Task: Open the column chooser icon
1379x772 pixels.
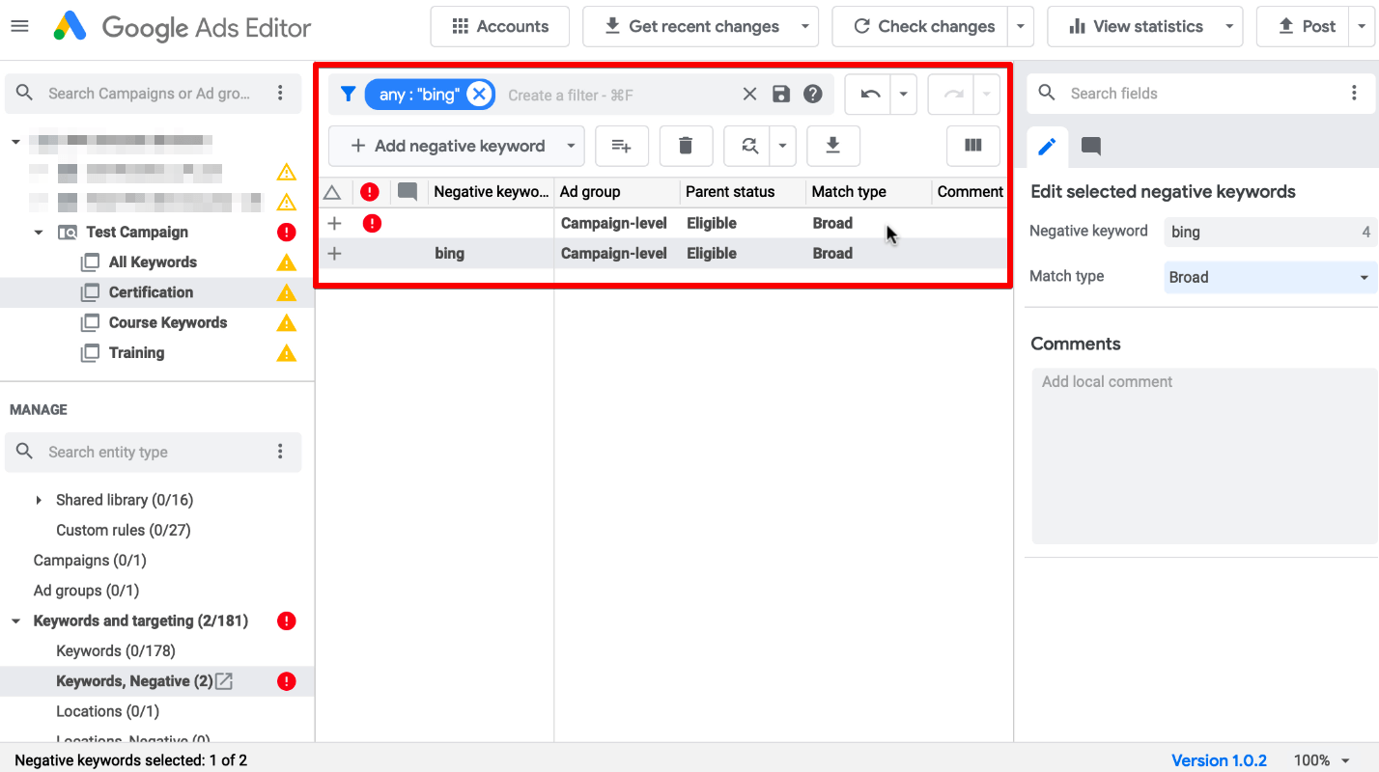Action: (x=973, y=146)
